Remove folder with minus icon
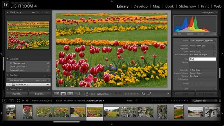Screen dimensions: 224x126 point(45,75)
